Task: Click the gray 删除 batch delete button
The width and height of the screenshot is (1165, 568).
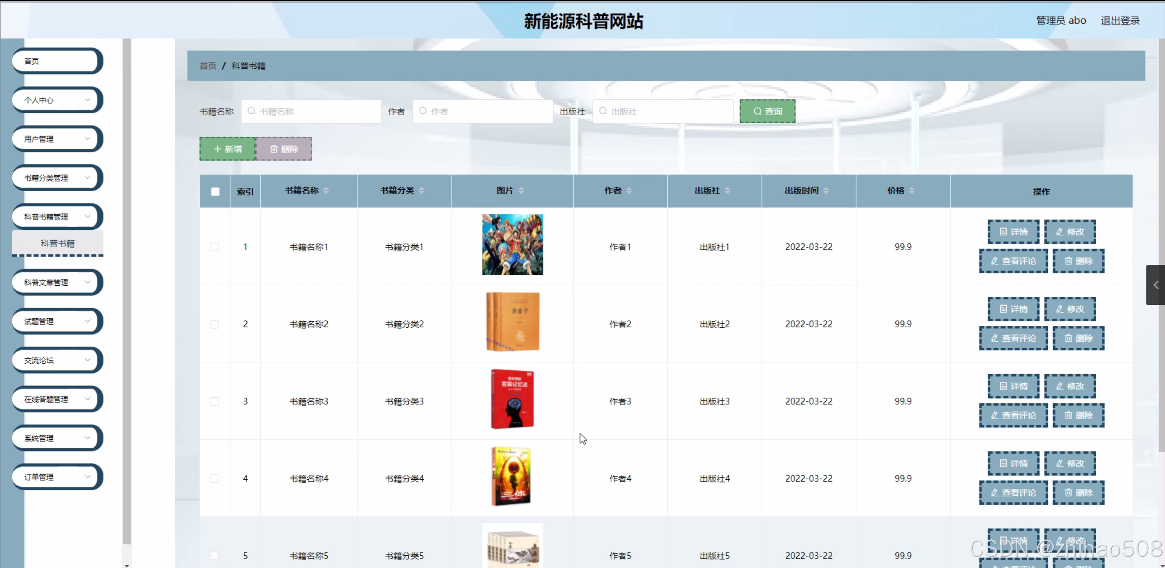Action: 284,149
